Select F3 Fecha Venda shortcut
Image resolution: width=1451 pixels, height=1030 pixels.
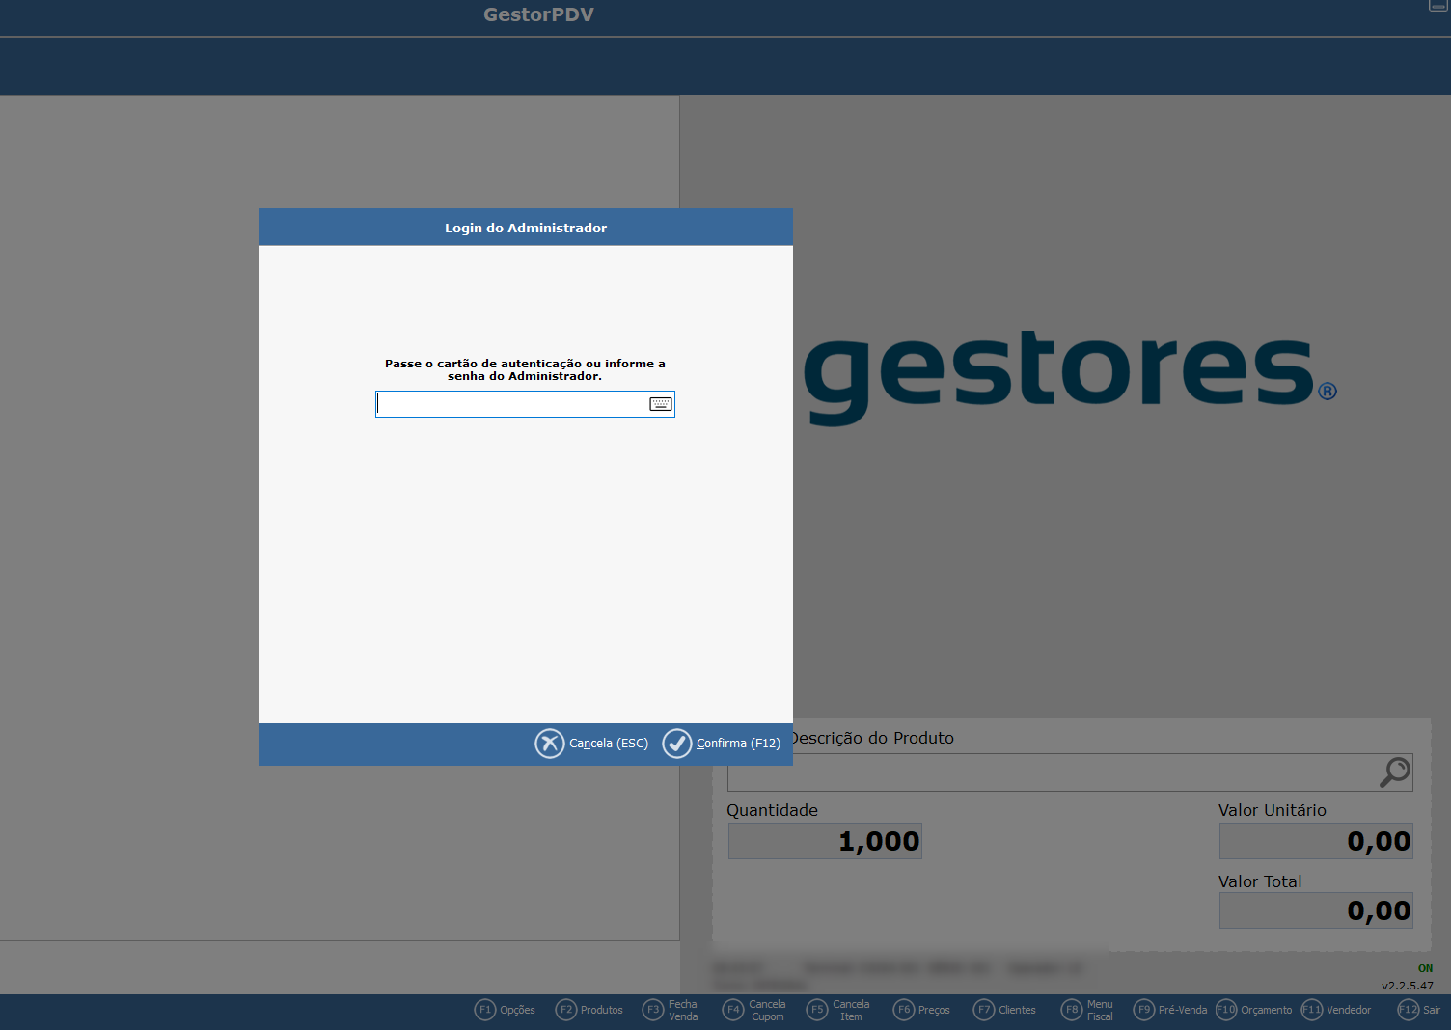coord(671,1010)
